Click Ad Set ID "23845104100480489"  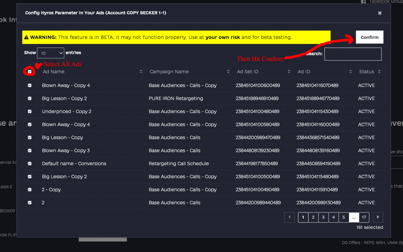(x=257, y=112)
